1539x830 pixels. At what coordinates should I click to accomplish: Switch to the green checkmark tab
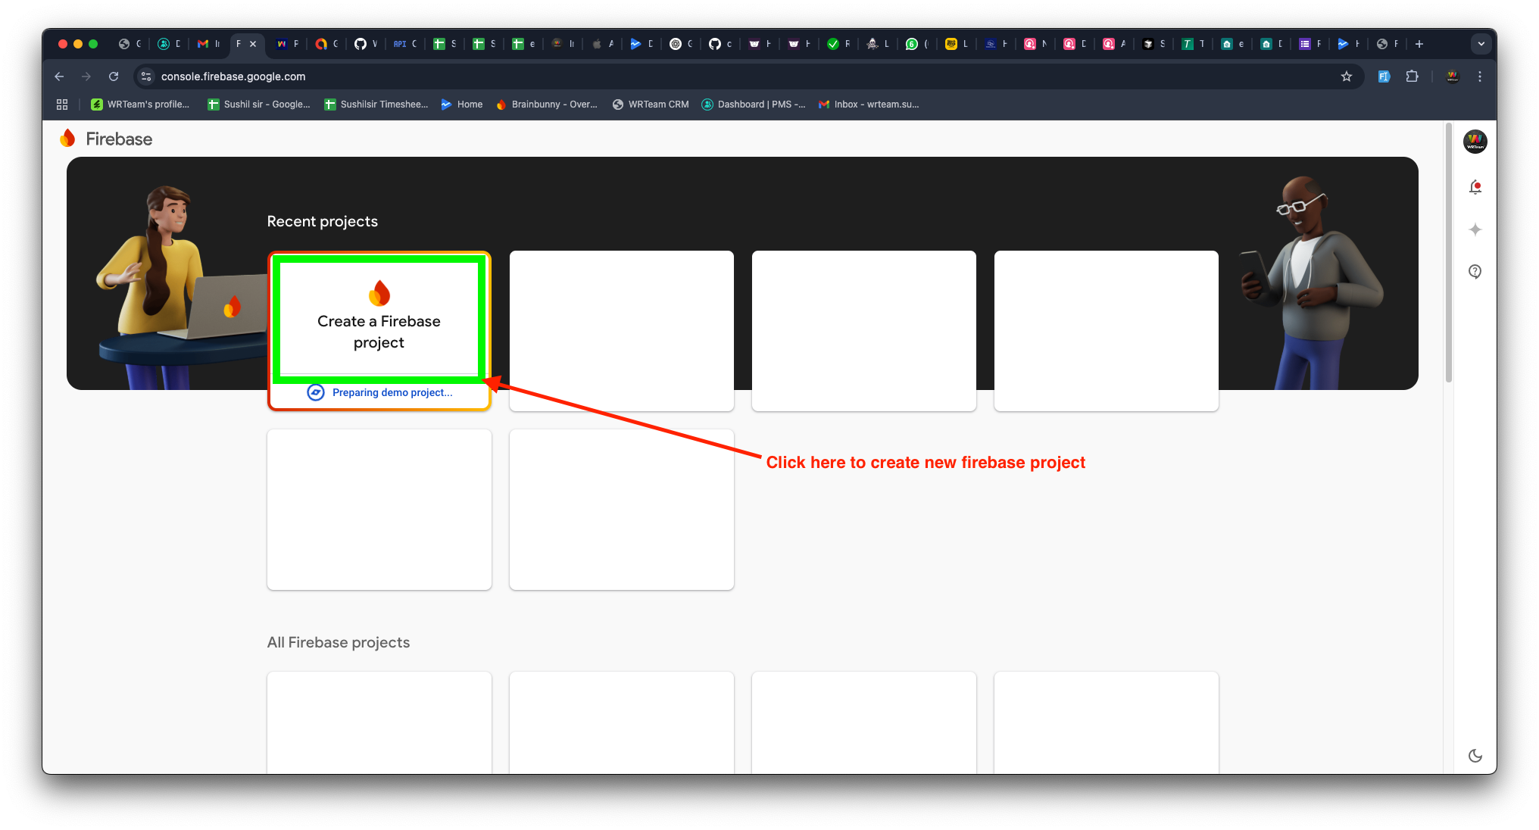click(x=838, y=44)
